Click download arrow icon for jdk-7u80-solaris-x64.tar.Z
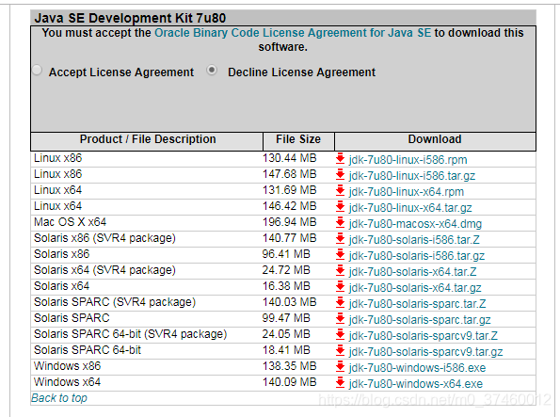The height and width of the screenshot is (417, 560). 340,271
